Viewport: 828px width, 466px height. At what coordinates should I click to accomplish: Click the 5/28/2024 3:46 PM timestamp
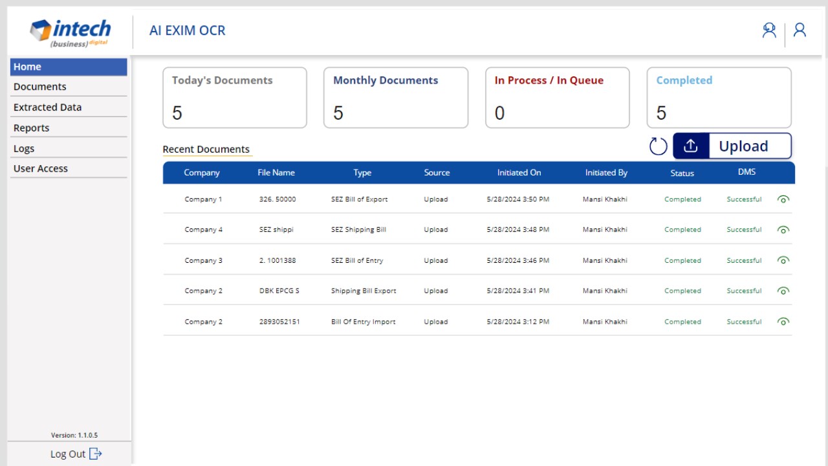pyautogui.click(x=518, y=260)
